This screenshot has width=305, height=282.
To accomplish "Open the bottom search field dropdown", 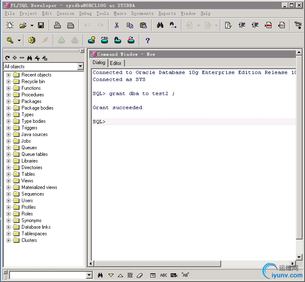I will click(89, 275).
